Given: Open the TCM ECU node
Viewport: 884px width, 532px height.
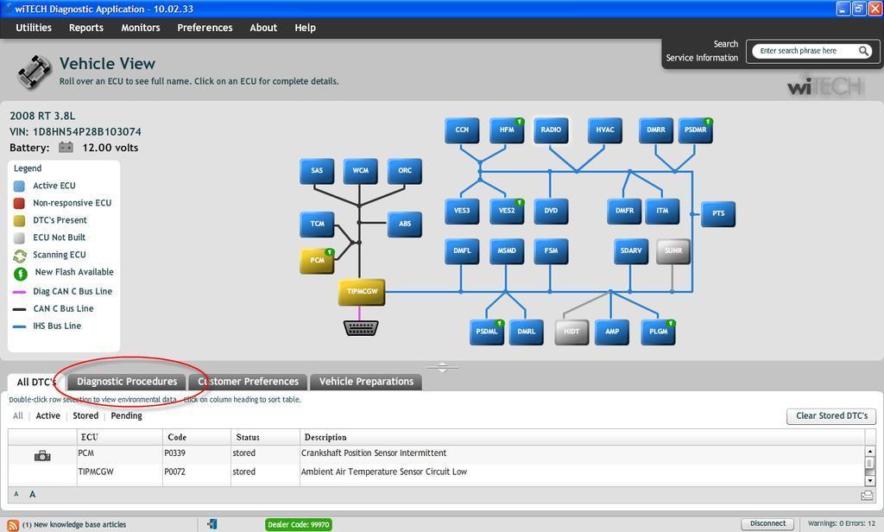Looking at the screenshot, I should 317,225.
